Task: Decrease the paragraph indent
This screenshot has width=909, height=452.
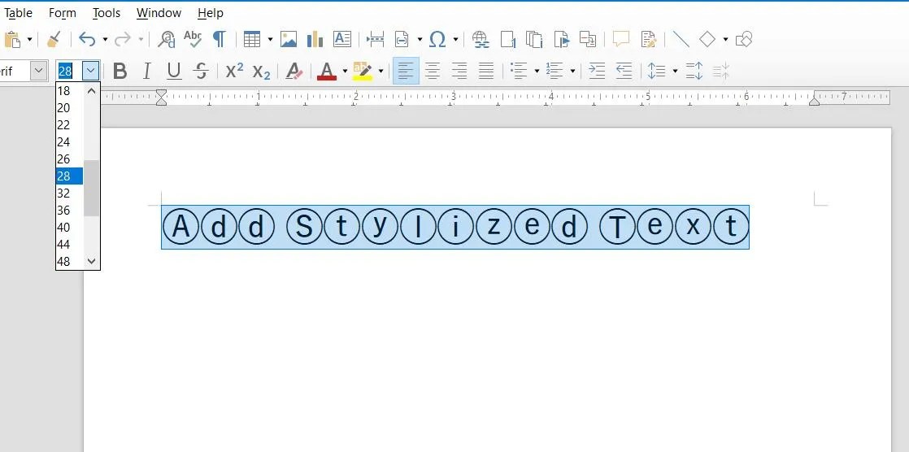Action: (x=623, y=72)
